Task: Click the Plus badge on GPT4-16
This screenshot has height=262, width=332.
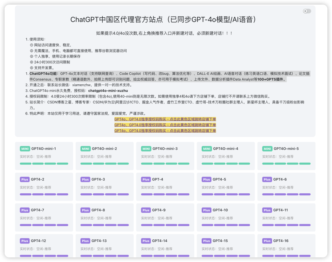Action: [267, 241]
